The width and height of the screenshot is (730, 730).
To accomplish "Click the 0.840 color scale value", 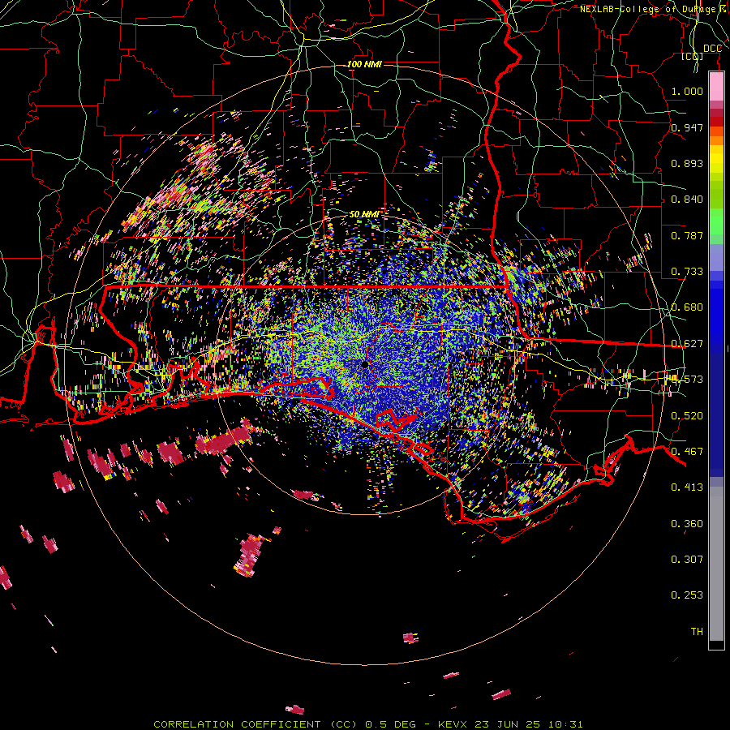I will [687, 200].
